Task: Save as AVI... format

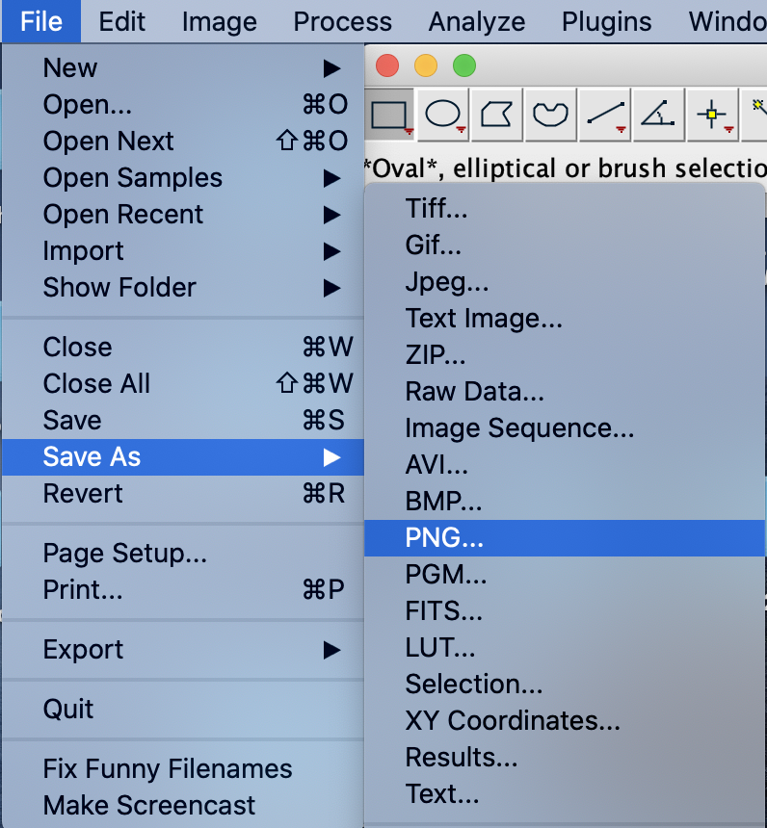Action: click(565, 465)
